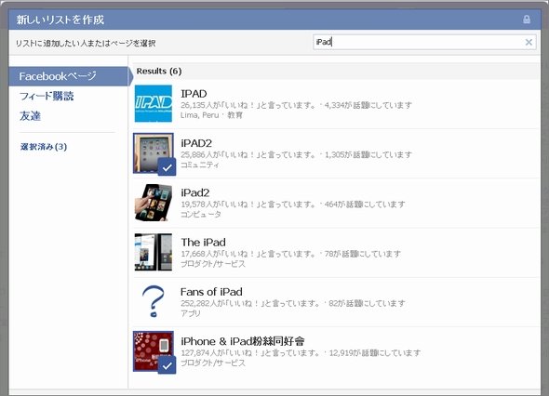Select the iPad2 コンピュータ page thumbnail
The height and width of the screenshot is (396, 549).
[154, 203]
